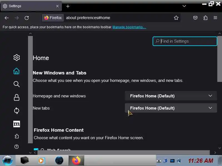Click the horizontal scrollbar at page bottom
The height and width of the screenshot is (166, 222).
click(x=123, y=152)
